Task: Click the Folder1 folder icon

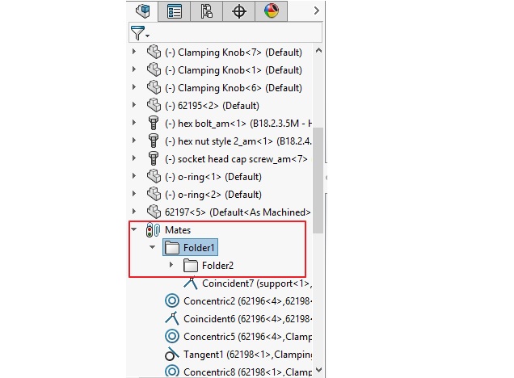Action: 172,248
